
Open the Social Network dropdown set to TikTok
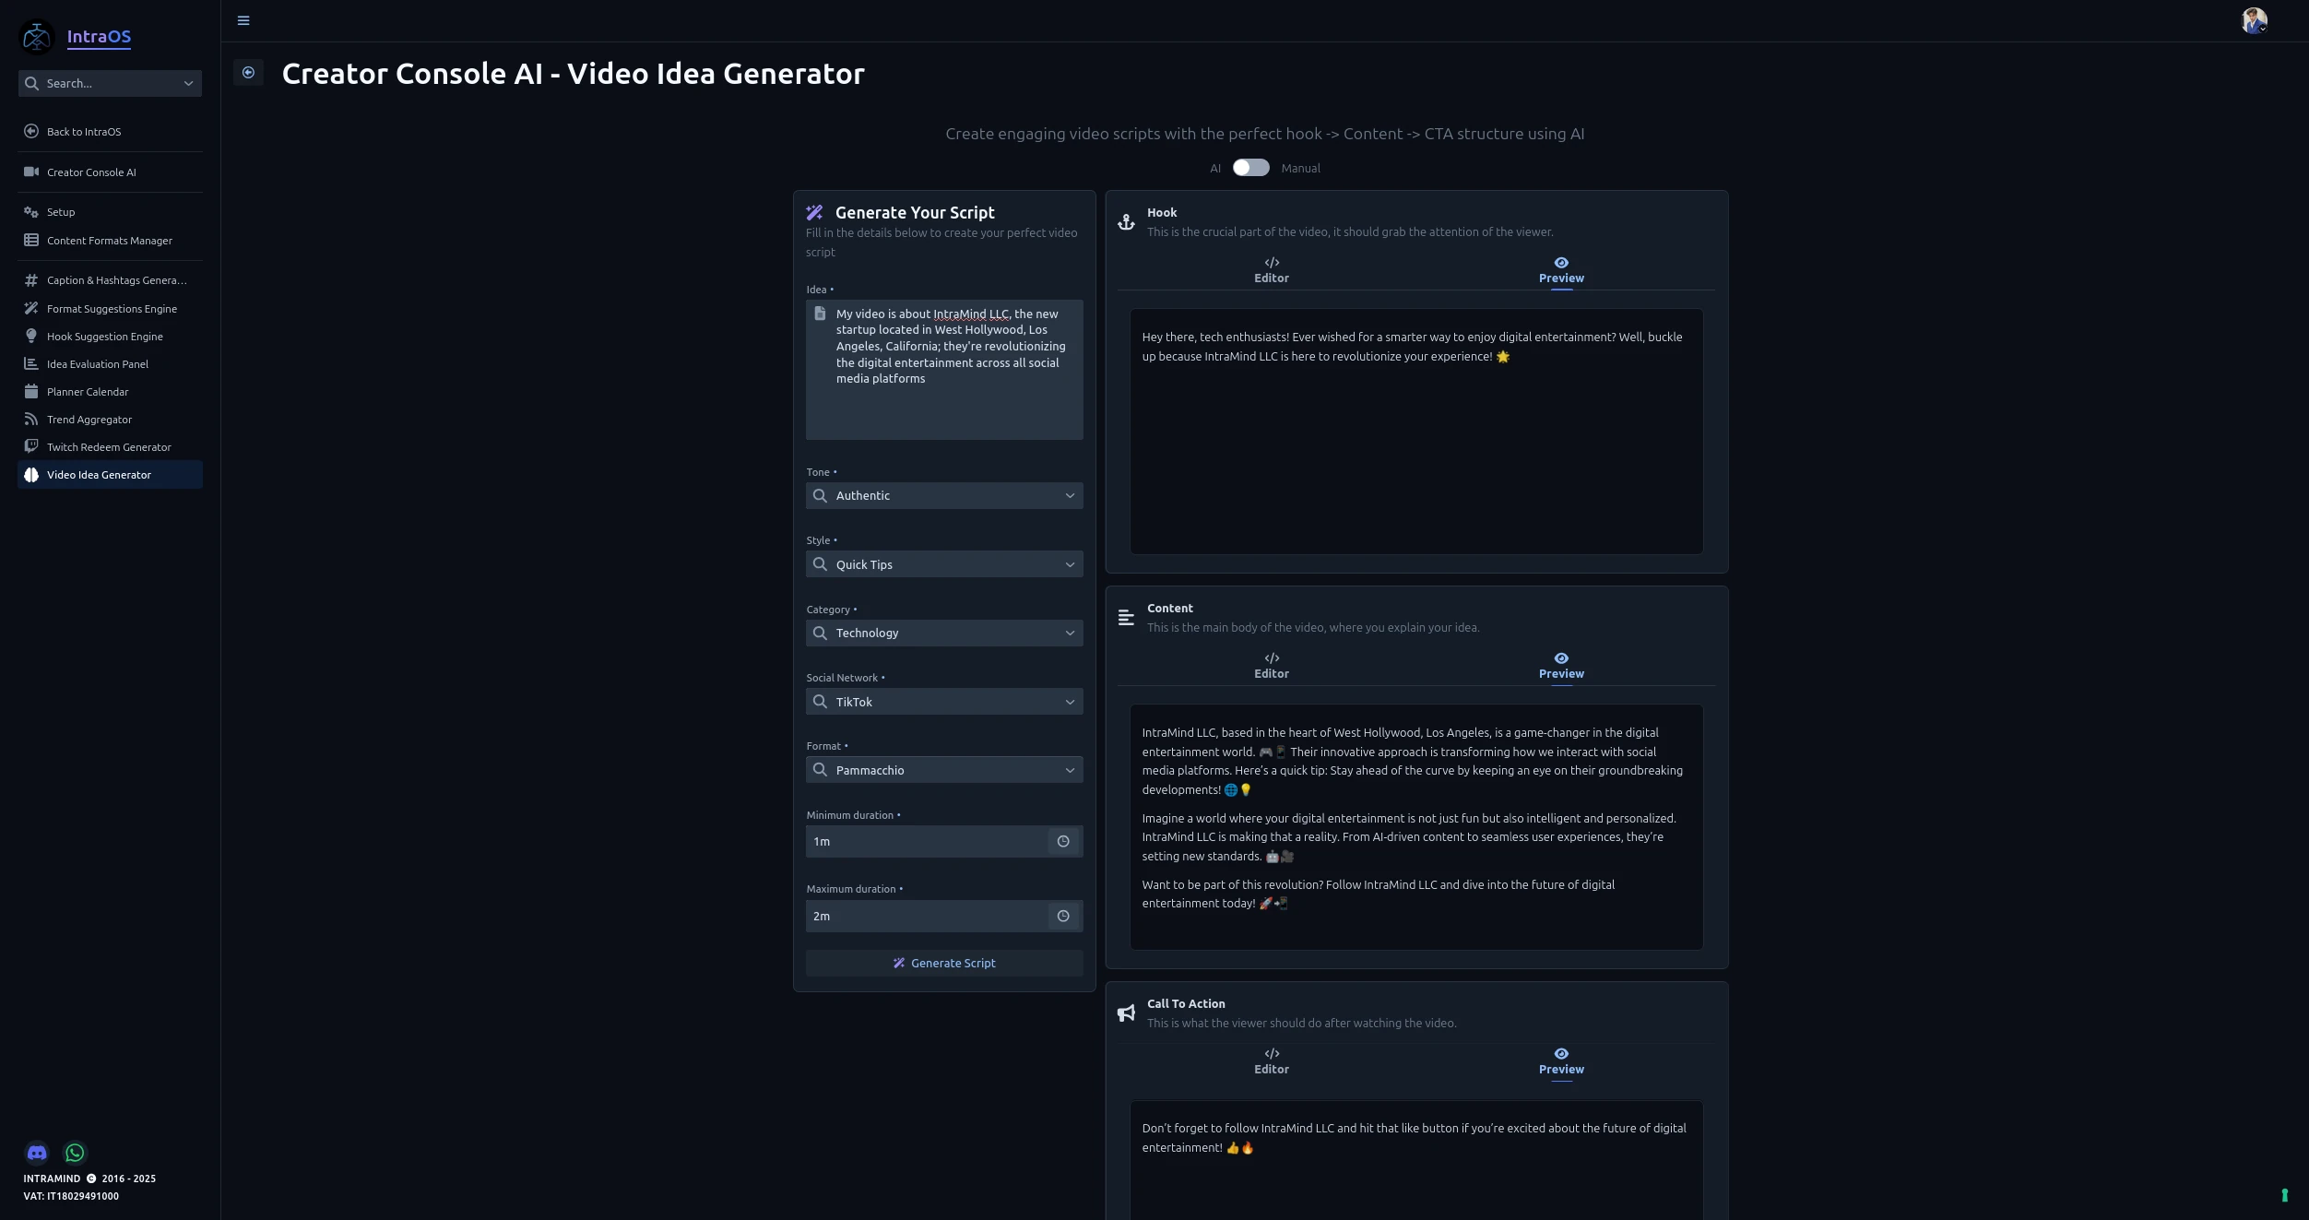(x=944, y=703)
